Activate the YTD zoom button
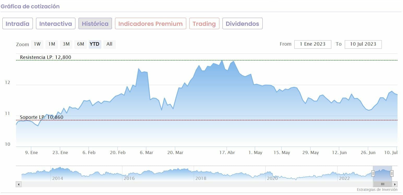This screenshot has width=403, height=195. click(x=94, y=44)
